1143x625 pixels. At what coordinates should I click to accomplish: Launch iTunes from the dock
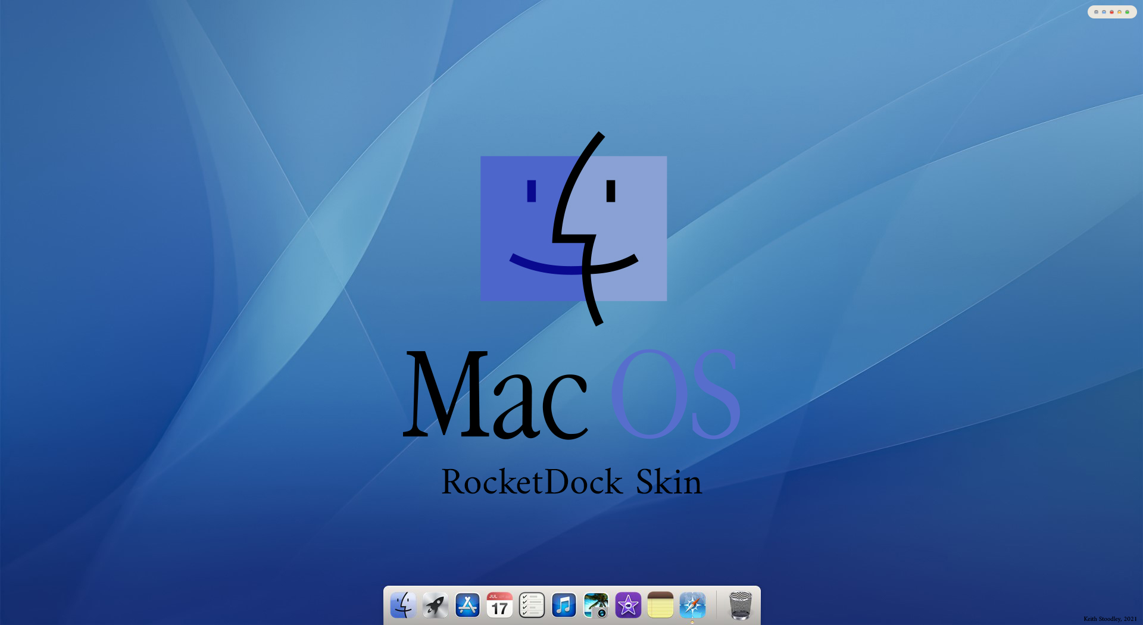(563, 605)
